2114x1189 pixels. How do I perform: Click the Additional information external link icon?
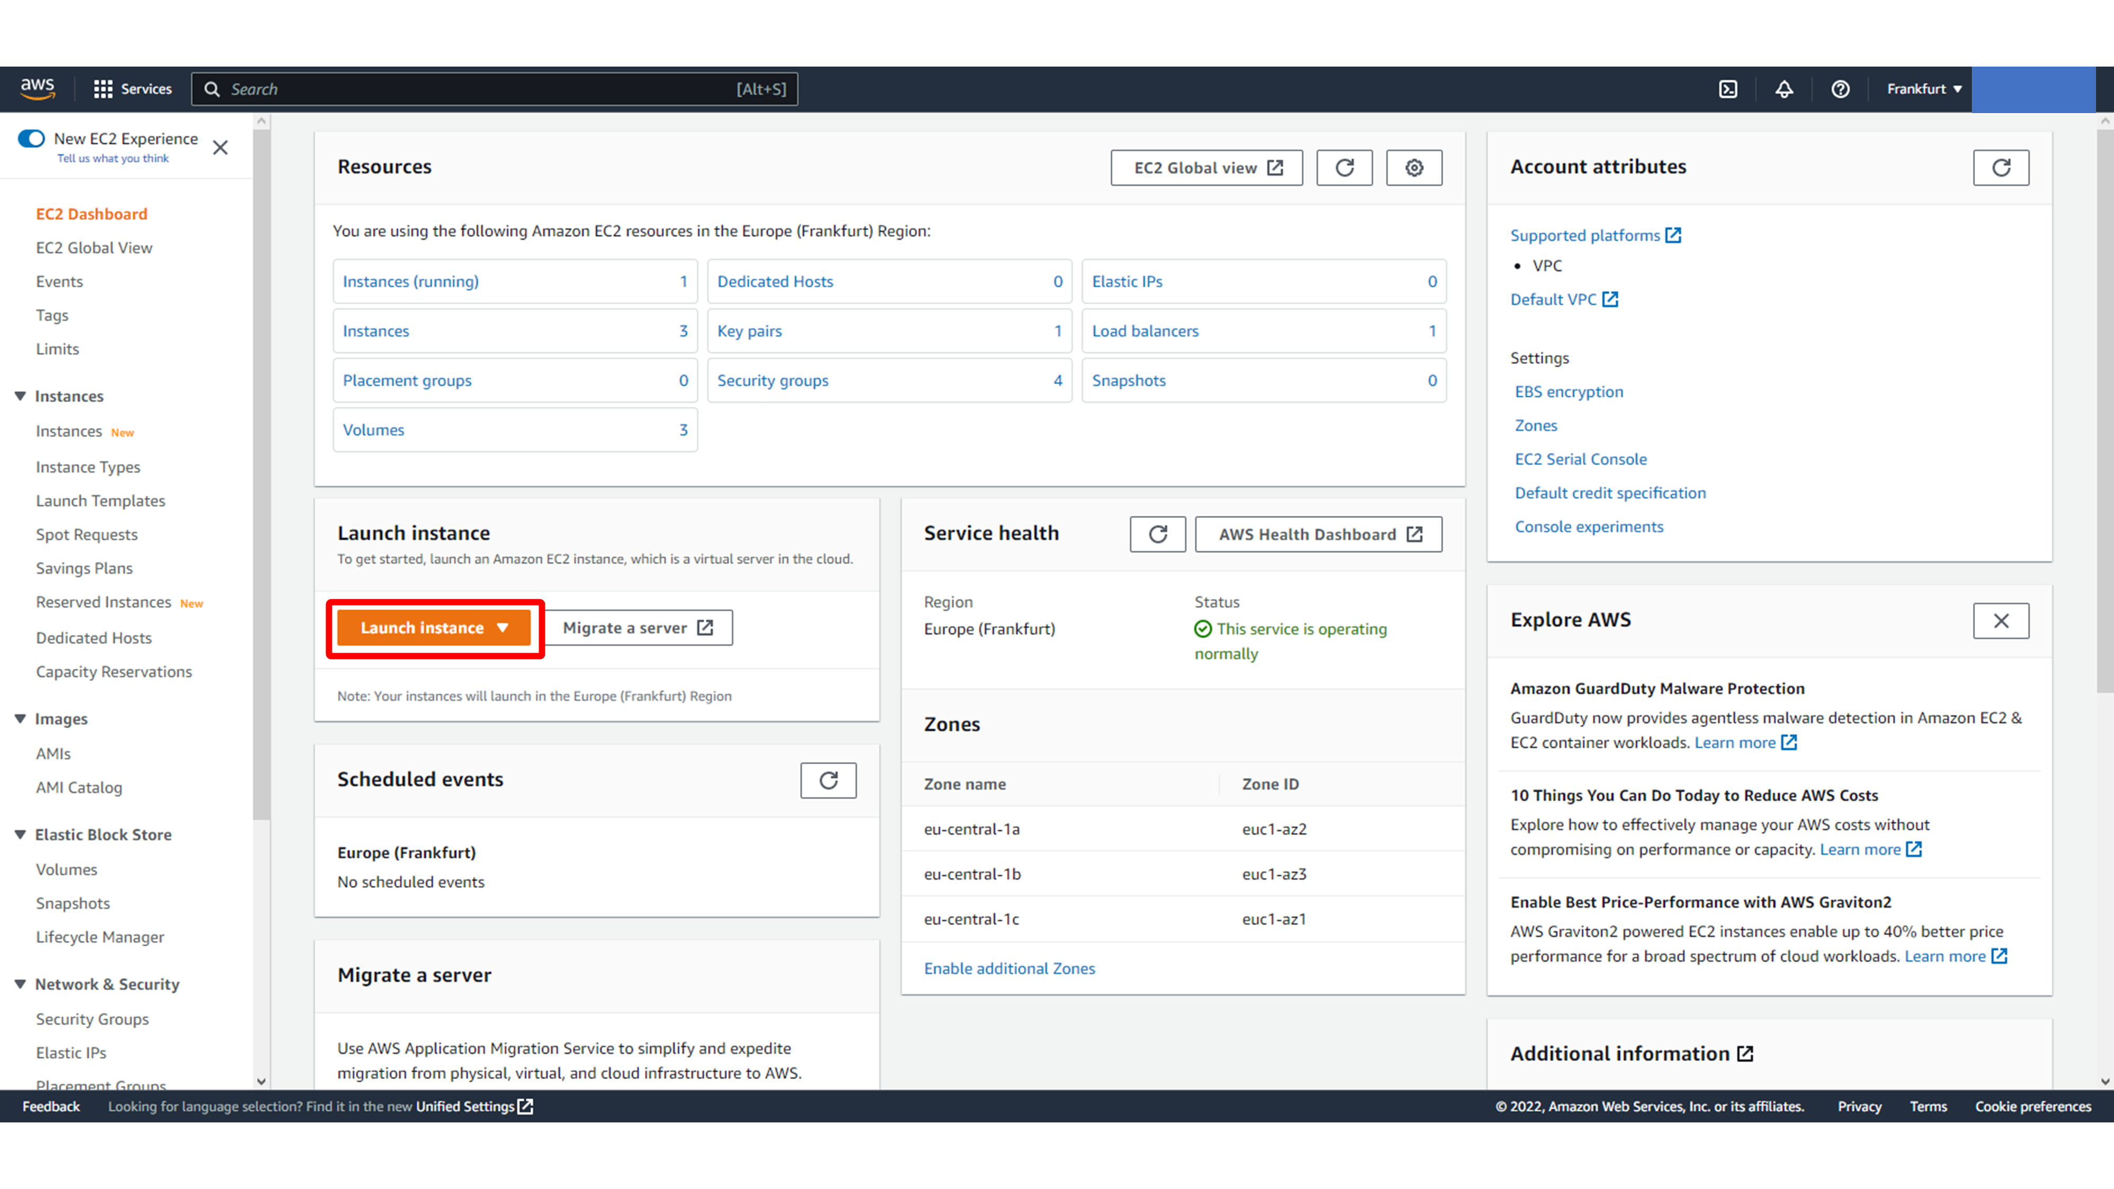click(x=1746, y=1054)
